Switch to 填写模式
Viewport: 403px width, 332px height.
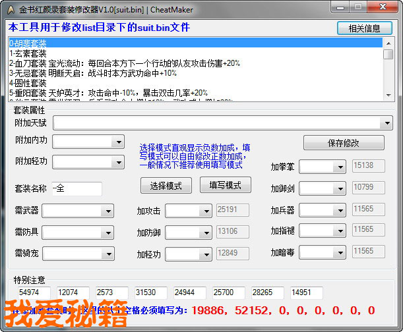[225, 185]
